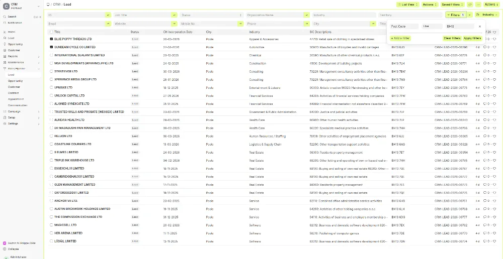This screenshot has height=259, width=503.
Task: Click the Search icon in sidebar
Action: coord(5,17)
